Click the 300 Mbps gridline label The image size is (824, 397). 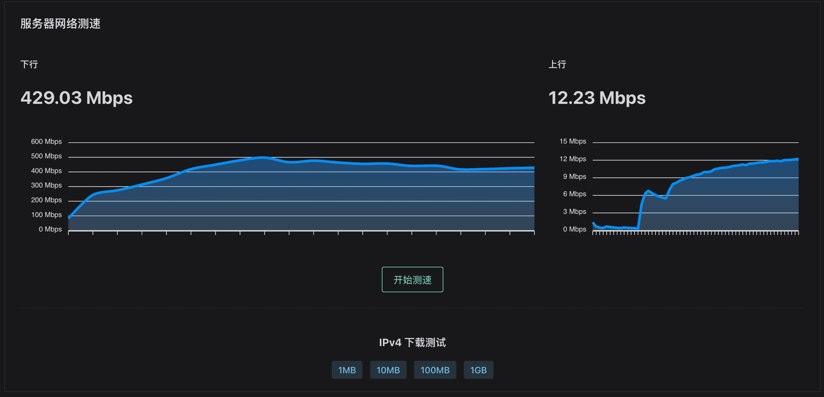[x=46, y=185]
